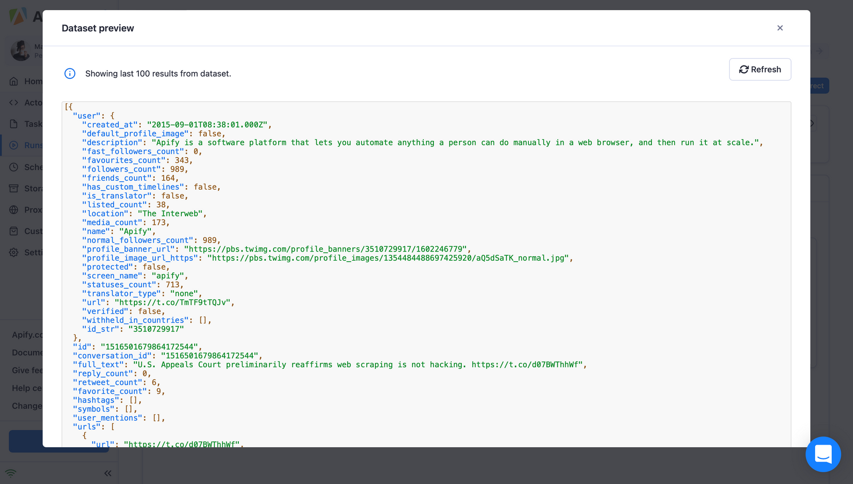
Task: Click the blue info circle icon
Action: [x=70, y=74]
